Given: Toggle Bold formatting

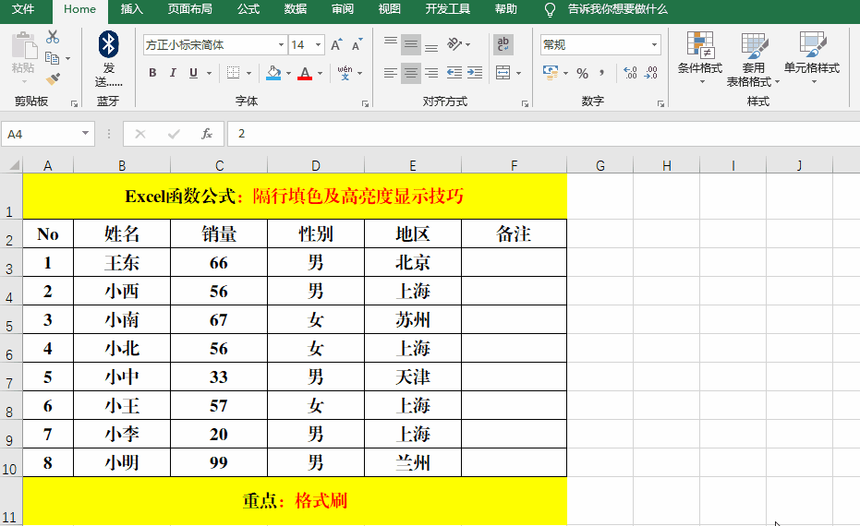Looking at the screenshot, I should pos(152,73).
